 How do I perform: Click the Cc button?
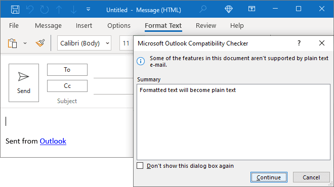[67, 86]
